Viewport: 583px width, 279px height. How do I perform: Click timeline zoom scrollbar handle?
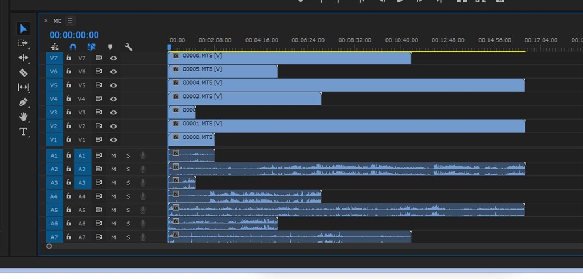[49, 246]
